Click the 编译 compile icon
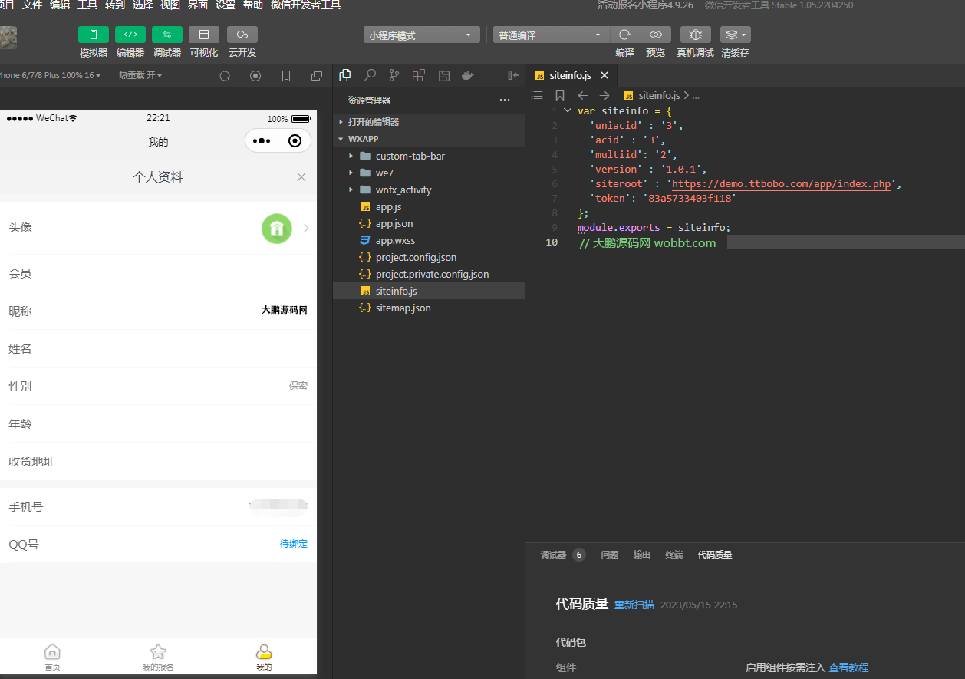965x679 pixels. pyautogui.click(x=624, y=35)
